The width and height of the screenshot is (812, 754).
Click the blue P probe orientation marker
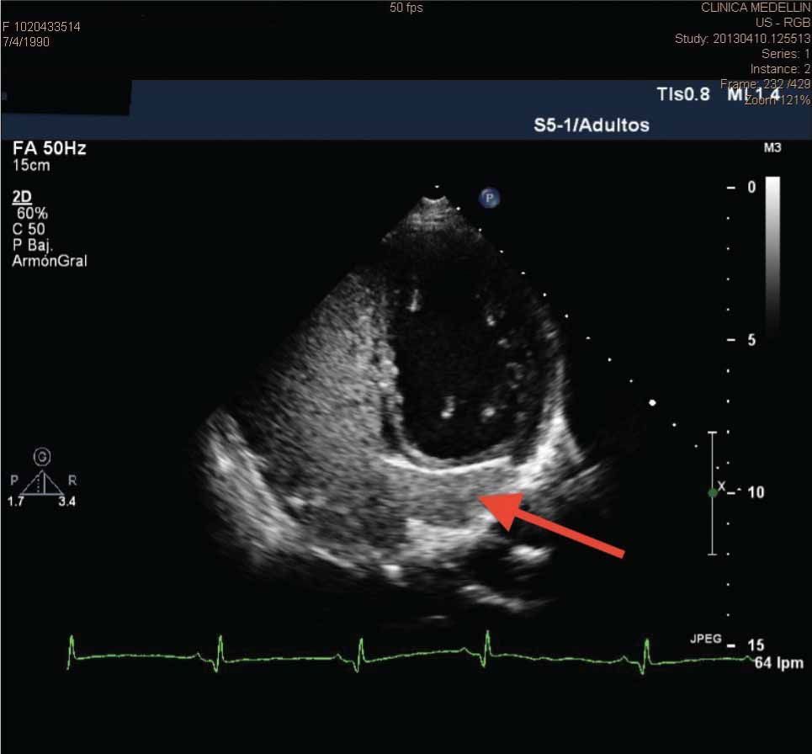point(490,199)
